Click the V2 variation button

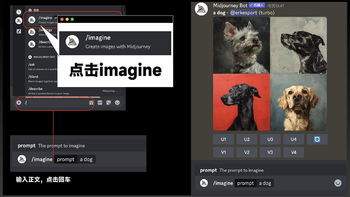[x=247, y=152]
